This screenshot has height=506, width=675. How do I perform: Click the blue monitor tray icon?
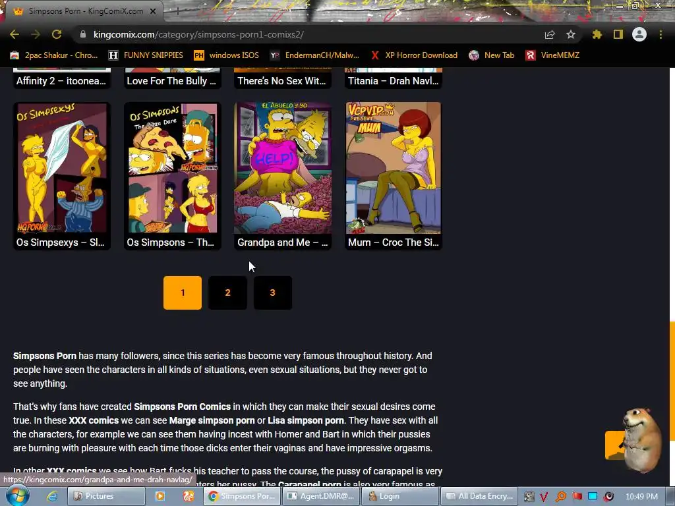pyautogui.click(x=593, y=496)
